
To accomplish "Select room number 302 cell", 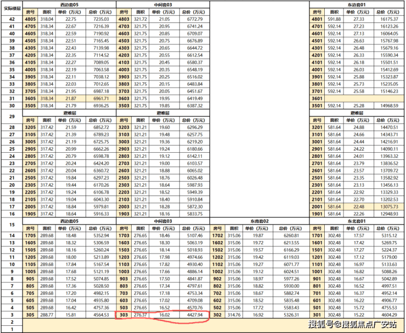I will pyautogui.click(x=217, y=315).
